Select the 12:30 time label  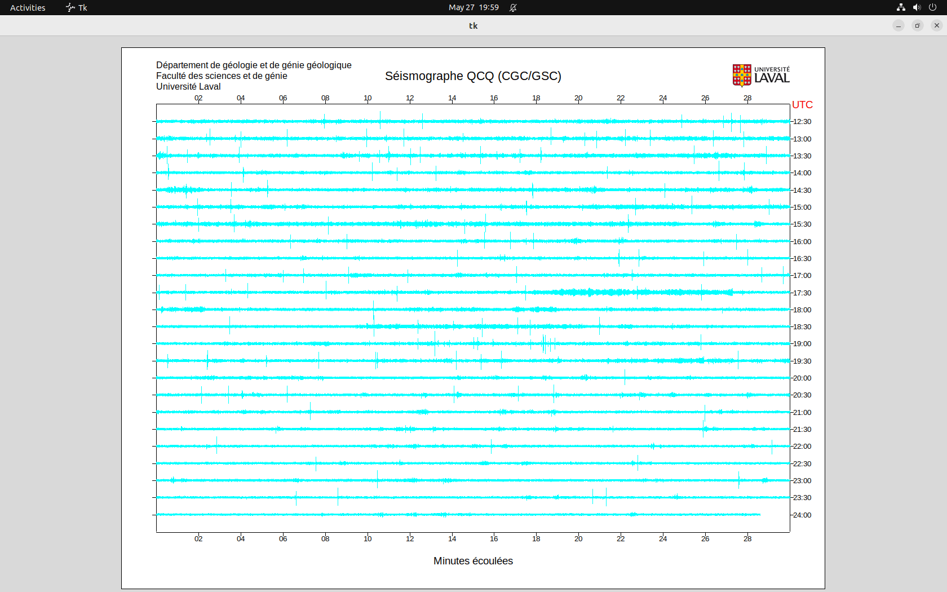802,122
